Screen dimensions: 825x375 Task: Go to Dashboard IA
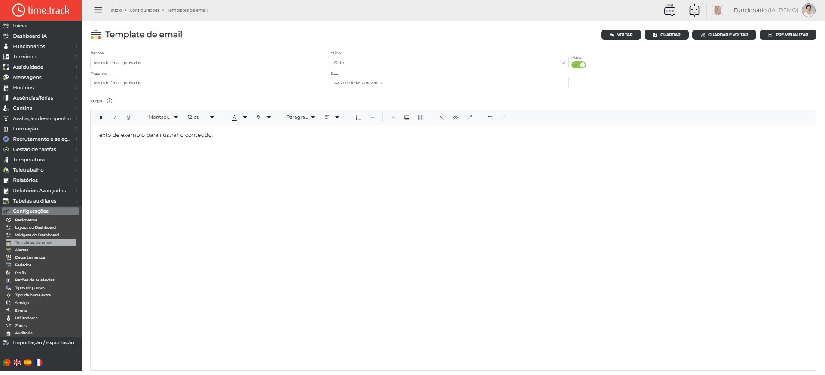click(30, 36)
